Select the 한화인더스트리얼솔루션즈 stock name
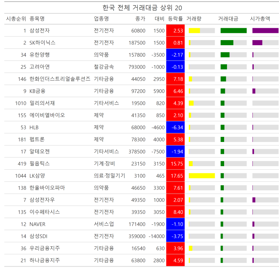The width and height of the screenshot is (279, 268). tap(60, 79)
